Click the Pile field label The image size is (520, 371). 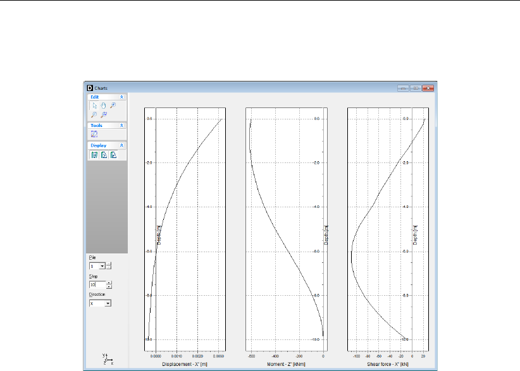92,257
